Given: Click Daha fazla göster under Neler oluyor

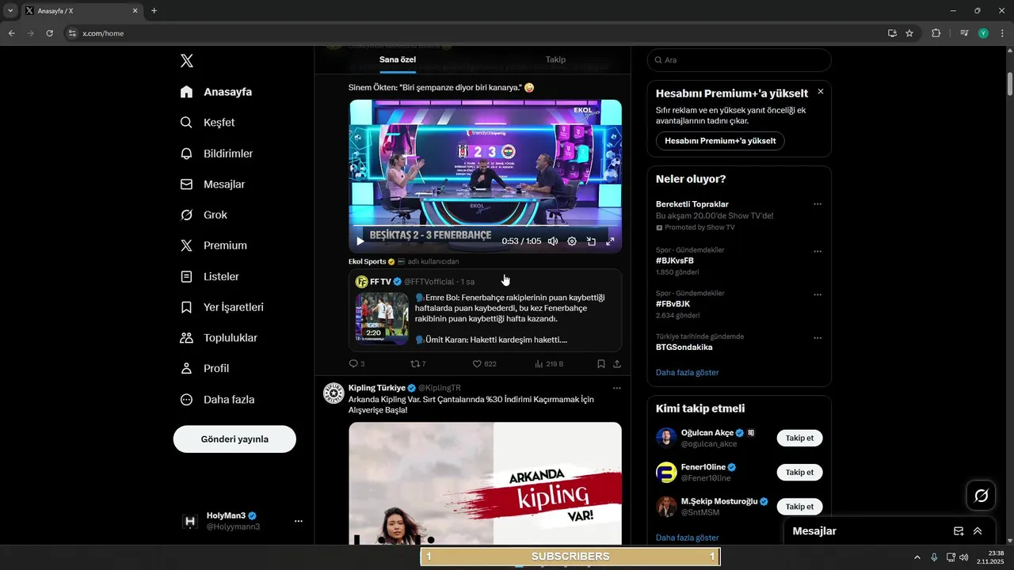Looking at the screenshot, I should (x=687, y=372).
